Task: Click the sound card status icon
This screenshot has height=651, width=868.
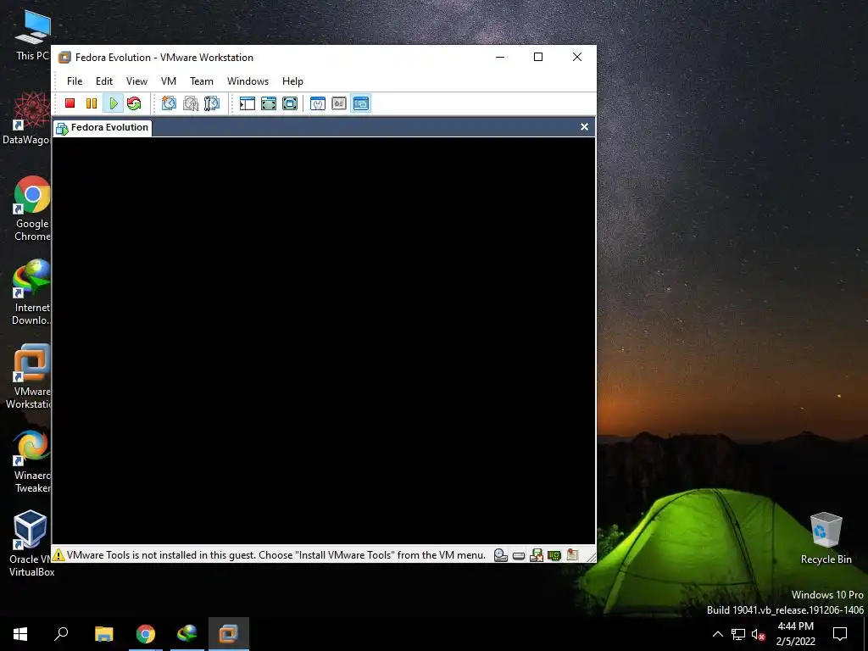Action: pyautogui.click(x=554, y=555)
